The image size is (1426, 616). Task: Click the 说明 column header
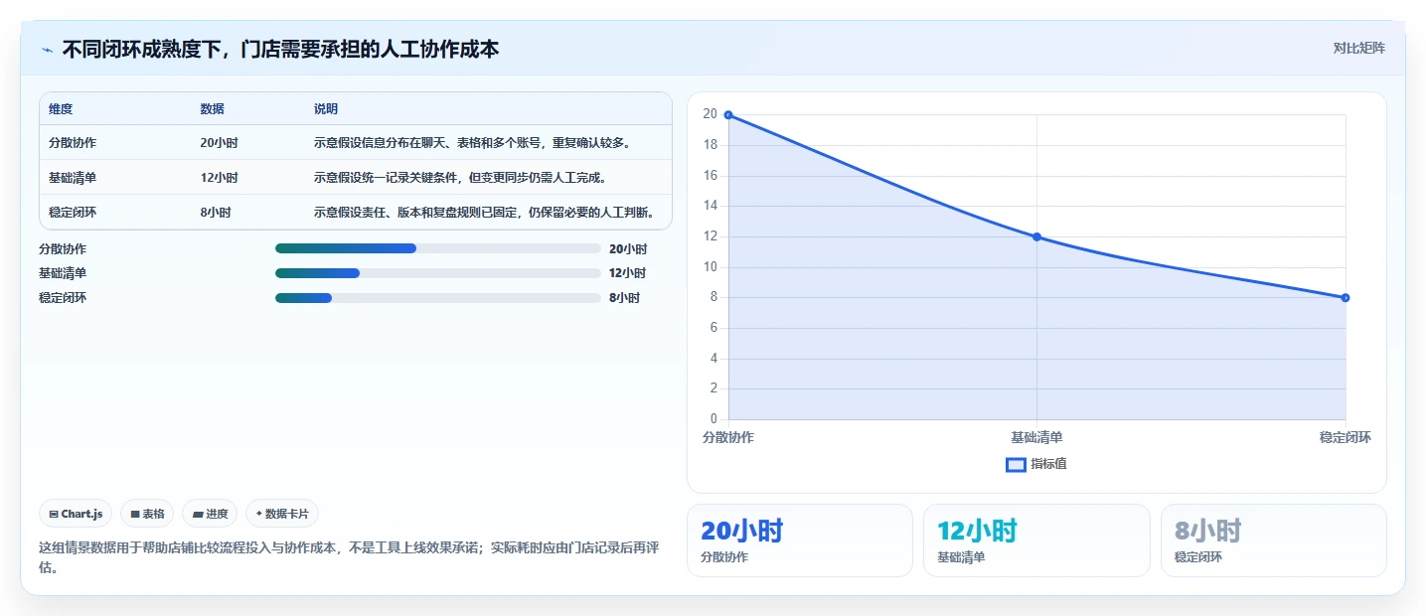tap(326, 109)
